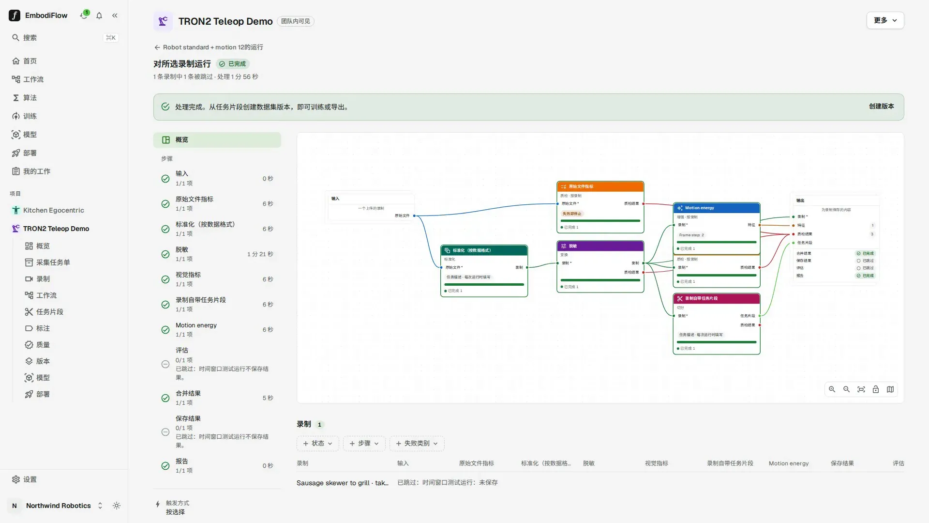The image size is (929, 523).
Task: Collapse the sidebar with double-chevron icon
Action: 115,15
